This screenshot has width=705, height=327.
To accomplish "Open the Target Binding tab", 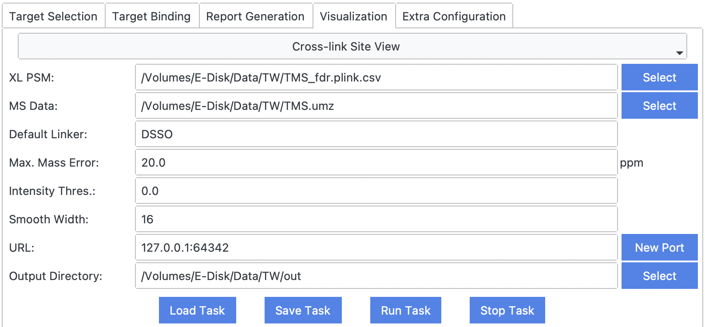I will 151,16.
